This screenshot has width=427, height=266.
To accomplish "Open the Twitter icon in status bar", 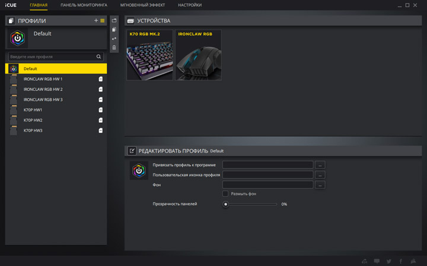I will 389,261.
